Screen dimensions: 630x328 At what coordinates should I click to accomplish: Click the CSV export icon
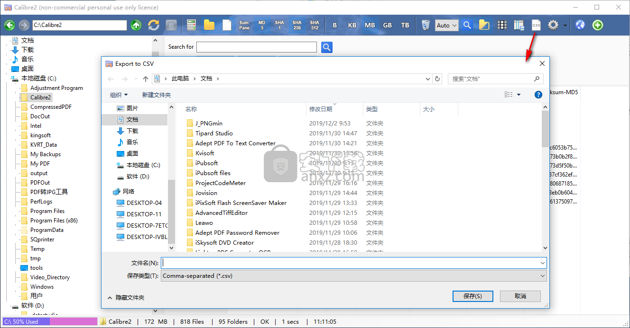pyautogui.click(x=536, y=25)
